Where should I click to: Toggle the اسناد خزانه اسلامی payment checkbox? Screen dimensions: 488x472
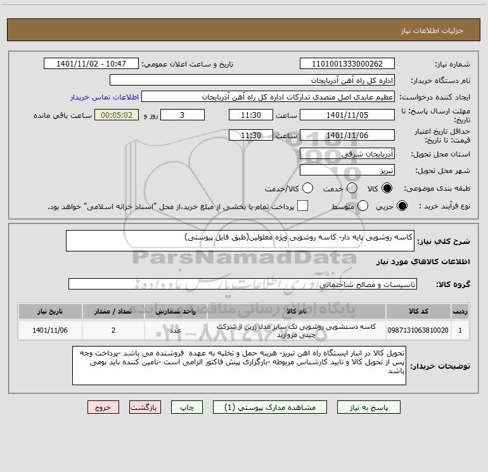pos(302,206)
